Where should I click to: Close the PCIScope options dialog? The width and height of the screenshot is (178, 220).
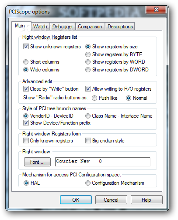point(156,10)
